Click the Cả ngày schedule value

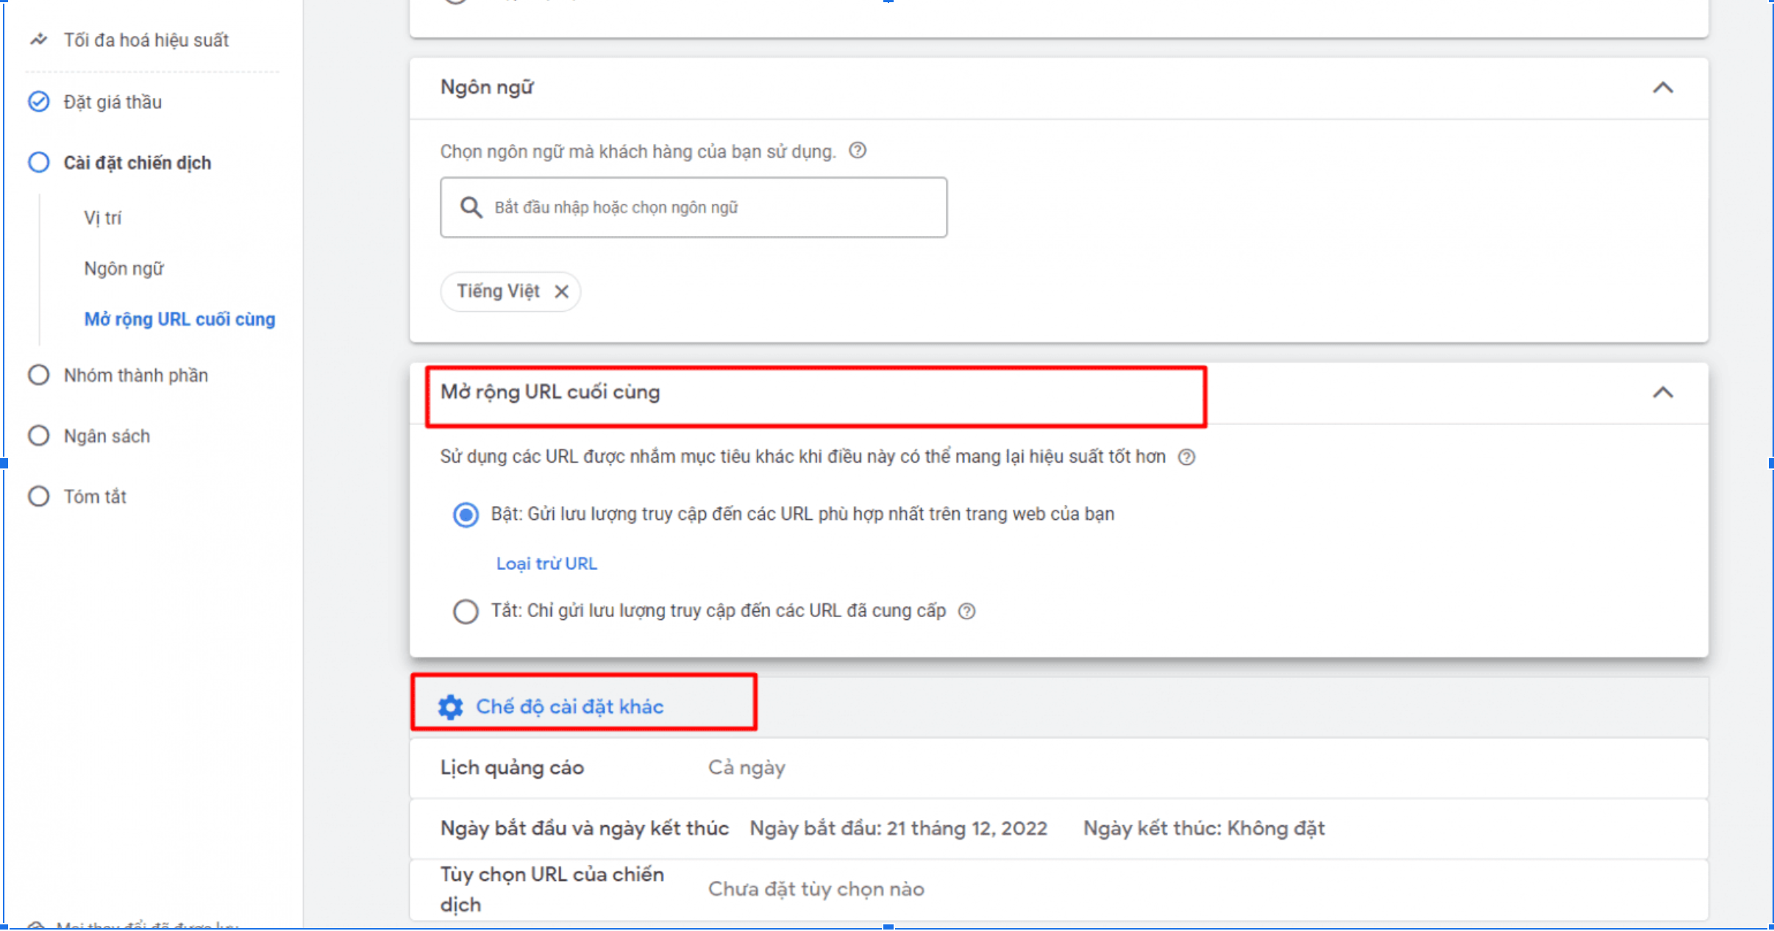(x=747, y=768)
